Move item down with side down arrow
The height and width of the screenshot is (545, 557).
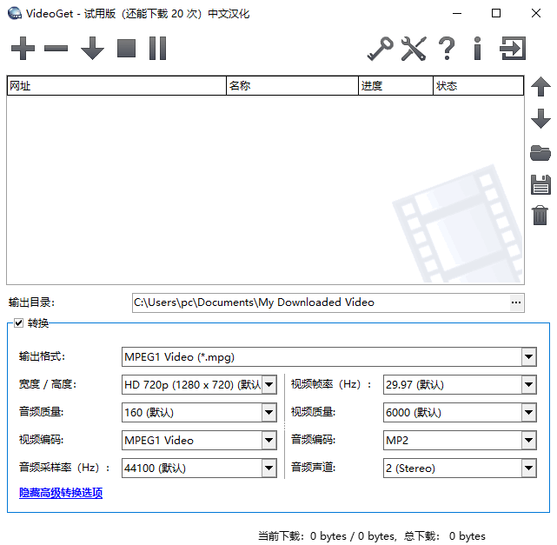(540, 119)
